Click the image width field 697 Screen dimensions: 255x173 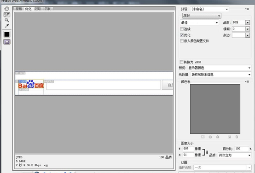pos(188,149)
